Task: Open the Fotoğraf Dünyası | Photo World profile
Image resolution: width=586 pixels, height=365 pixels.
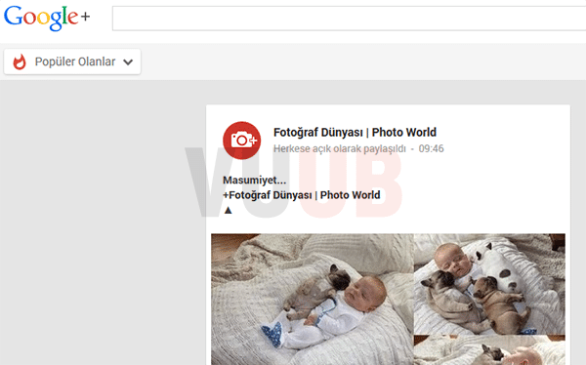Action: (x=355, y=133)
